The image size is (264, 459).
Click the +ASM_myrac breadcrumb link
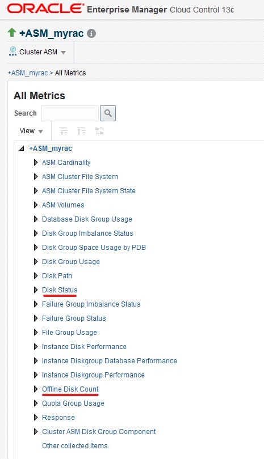point(28,73)
